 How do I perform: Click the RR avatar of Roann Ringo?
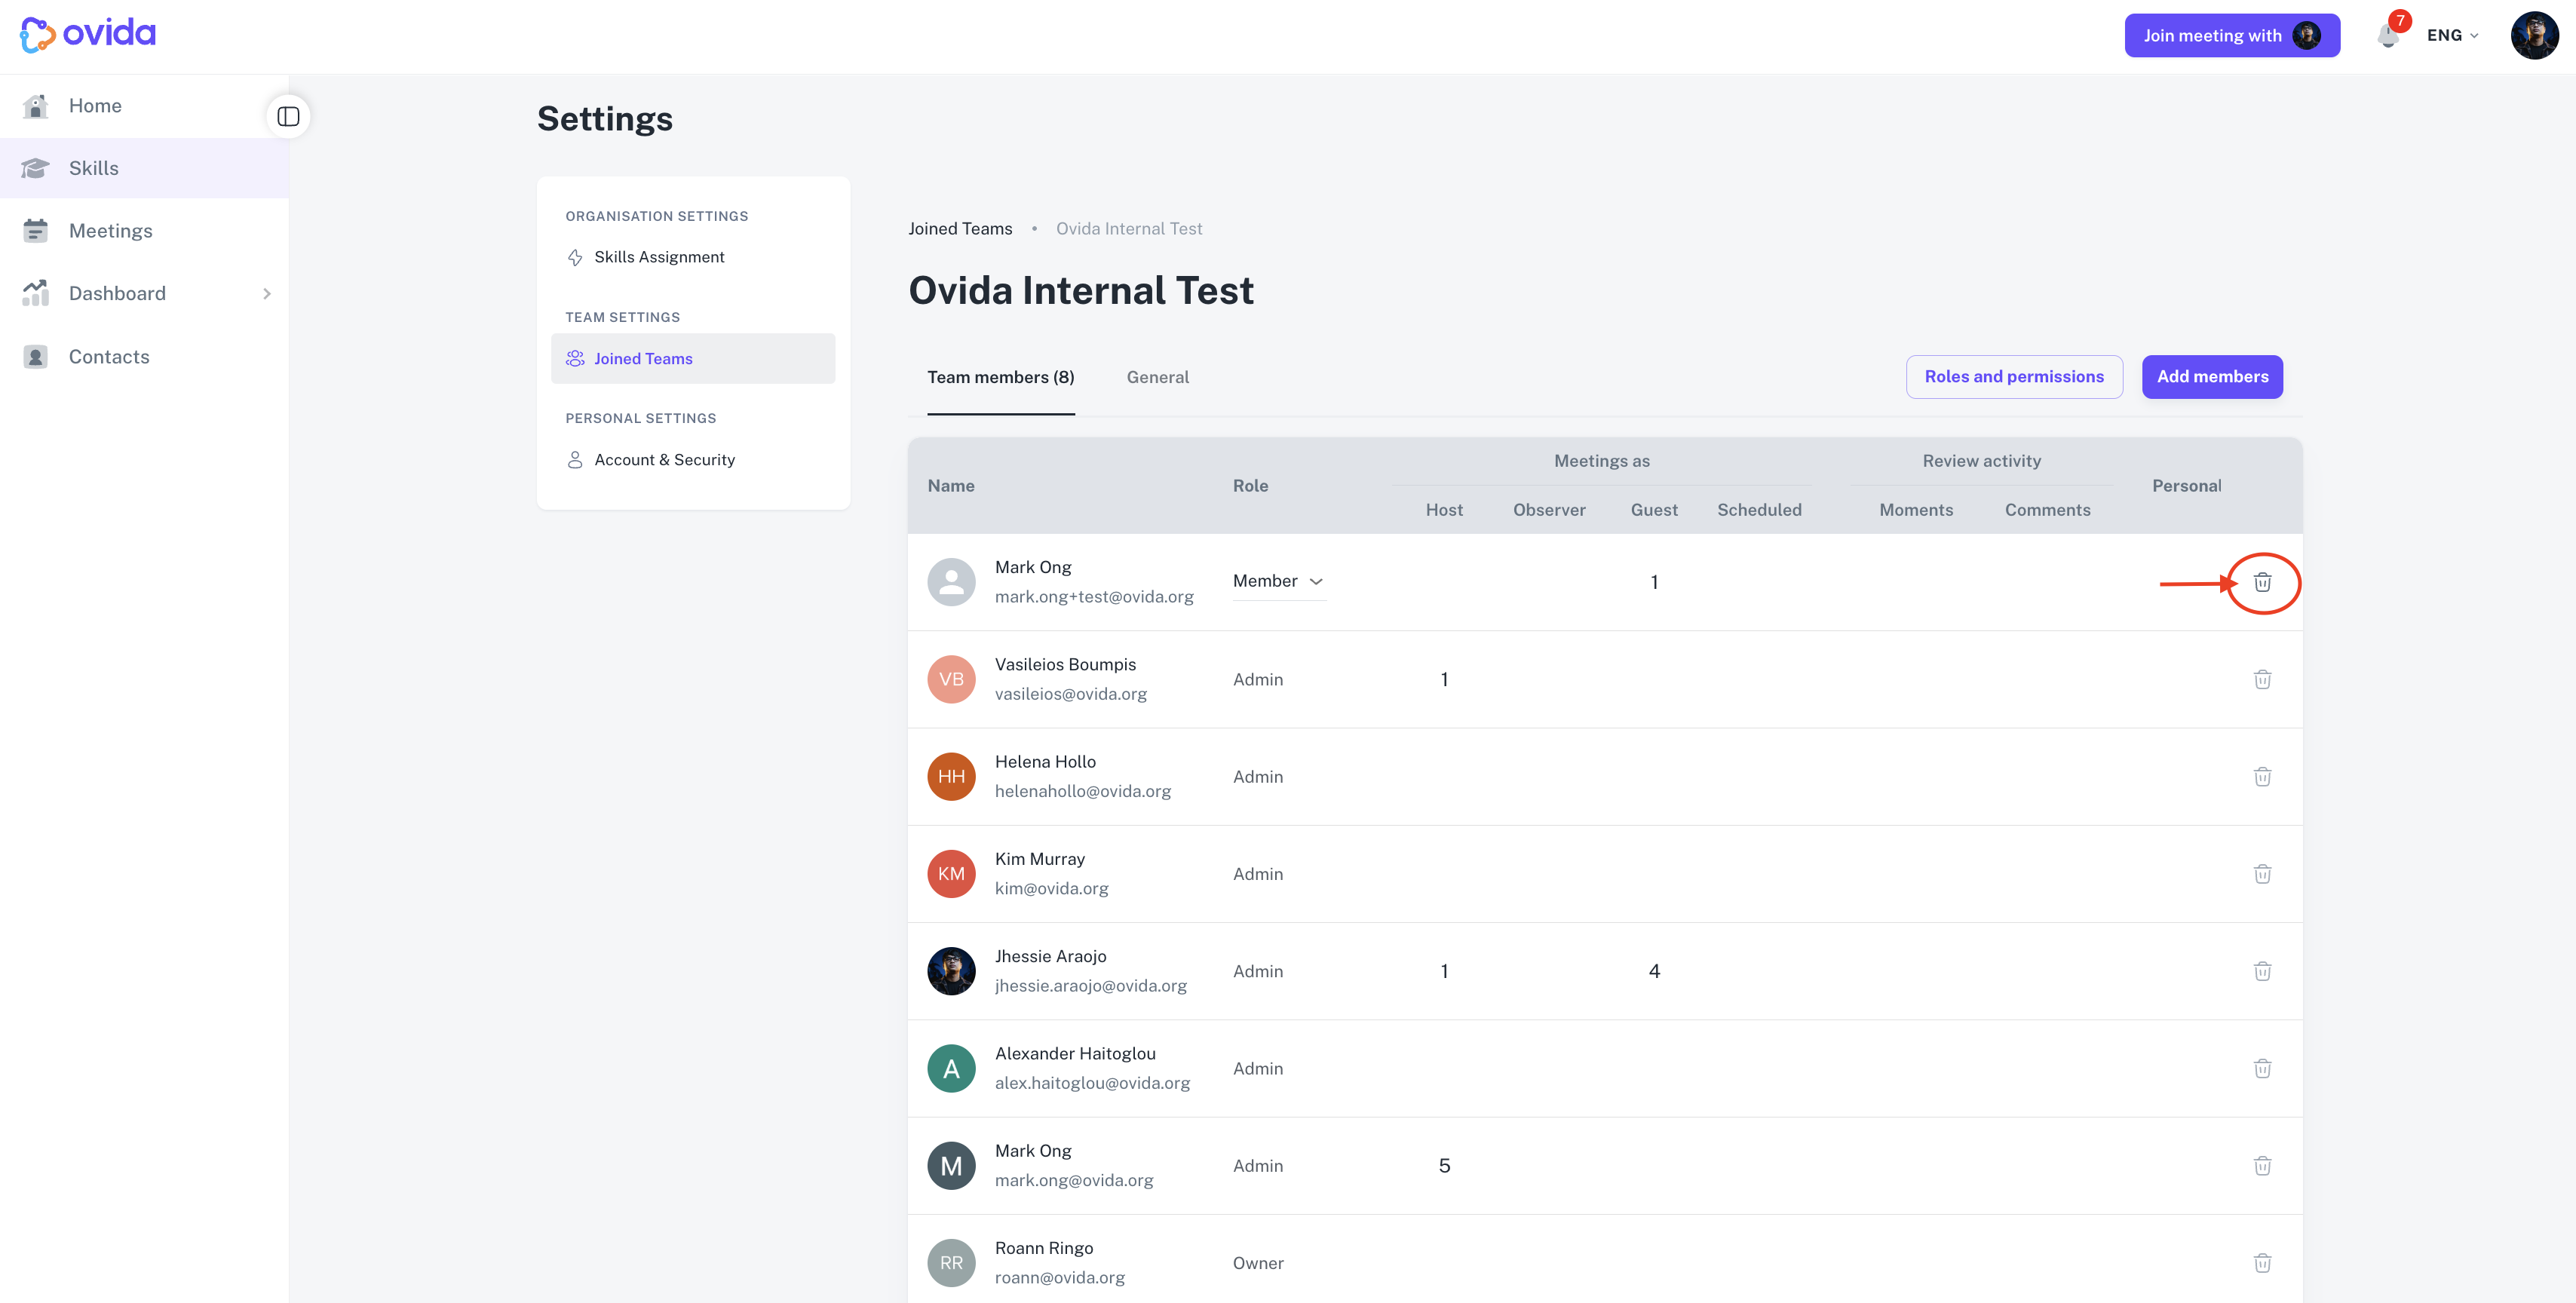click(951, 1263)
